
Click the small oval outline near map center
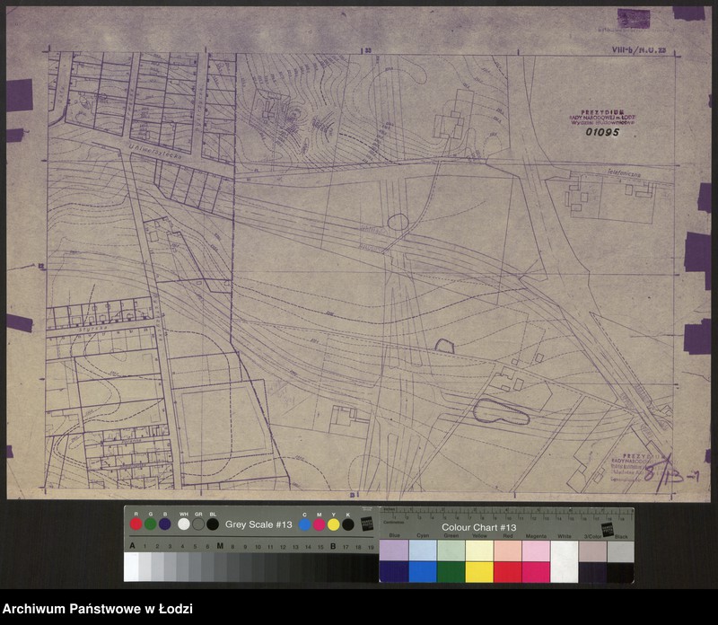tap(398, 222)
